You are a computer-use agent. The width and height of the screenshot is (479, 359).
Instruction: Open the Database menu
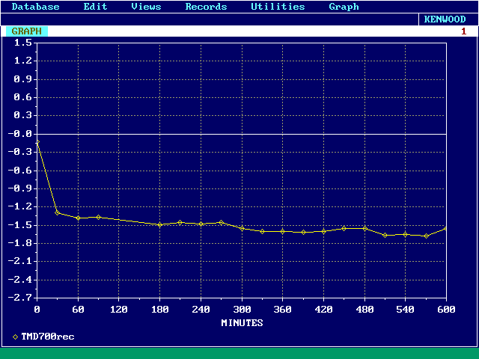(35, 7)
